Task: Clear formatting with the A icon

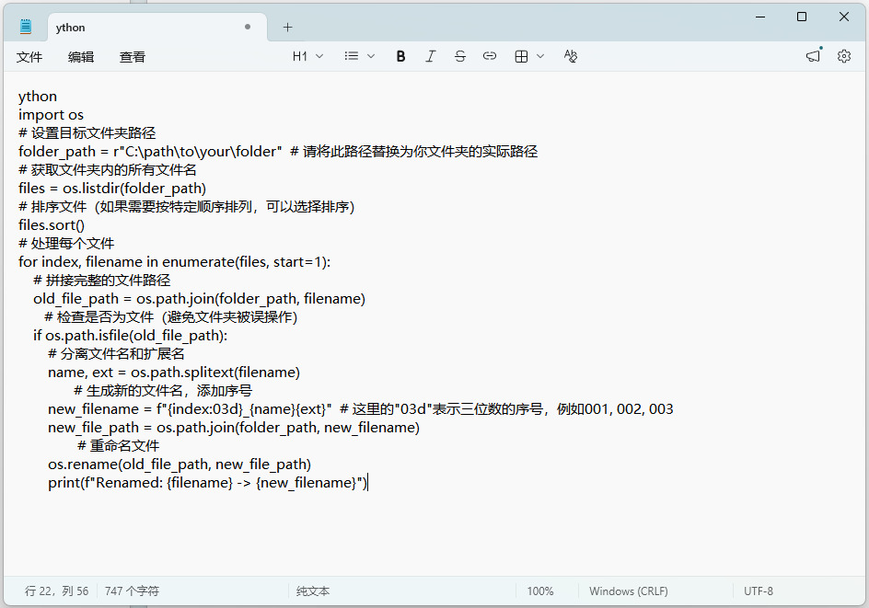Action: (571, 56)
